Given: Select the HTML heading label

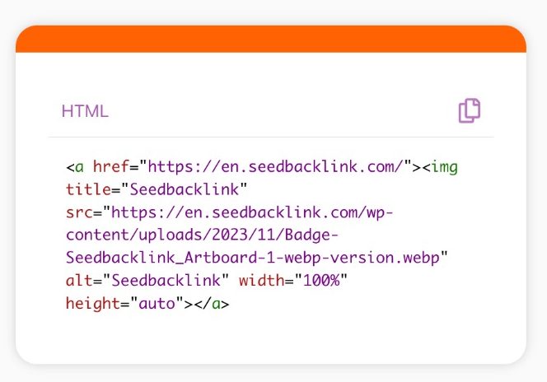Looking at the screenshot, I should click(85, 111).
